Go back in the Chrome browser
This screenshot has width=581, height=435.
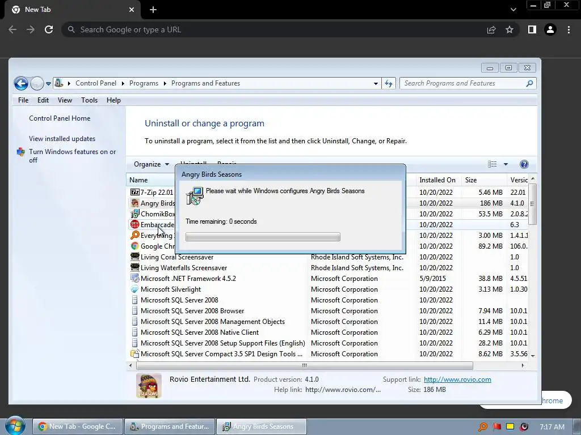pos(12,29)
